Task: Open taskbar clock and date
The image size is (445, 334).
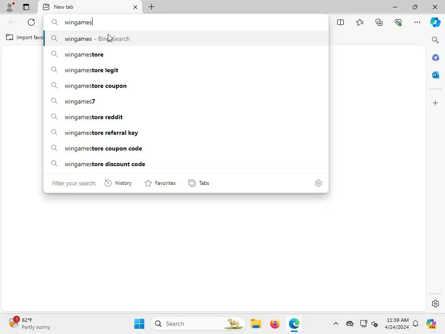Action: [x=396, y=324]
